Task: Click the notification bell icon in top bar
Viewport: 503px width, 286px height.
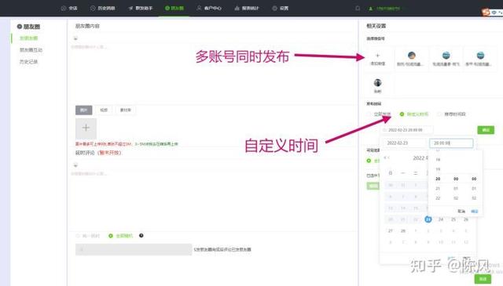Action: (358, 9)
